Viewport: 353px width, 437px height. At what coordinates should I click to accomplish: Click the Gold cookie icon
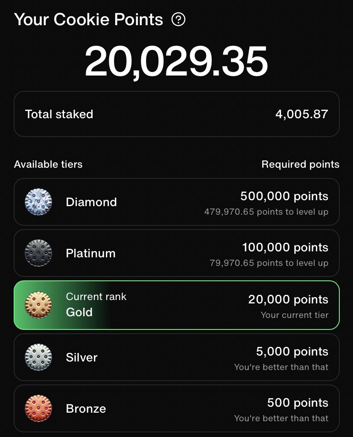coord(38,305)
